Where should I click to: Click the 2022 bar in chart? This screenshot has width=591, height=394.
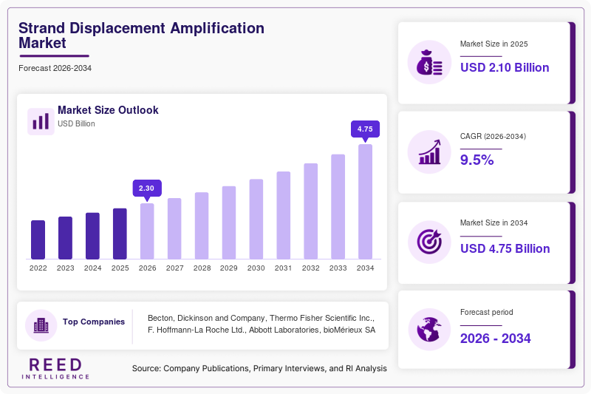click(x=38, y=240)
